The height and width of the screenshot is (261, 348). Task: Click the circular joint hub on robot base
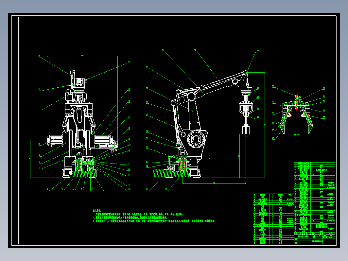click(196, 139)
